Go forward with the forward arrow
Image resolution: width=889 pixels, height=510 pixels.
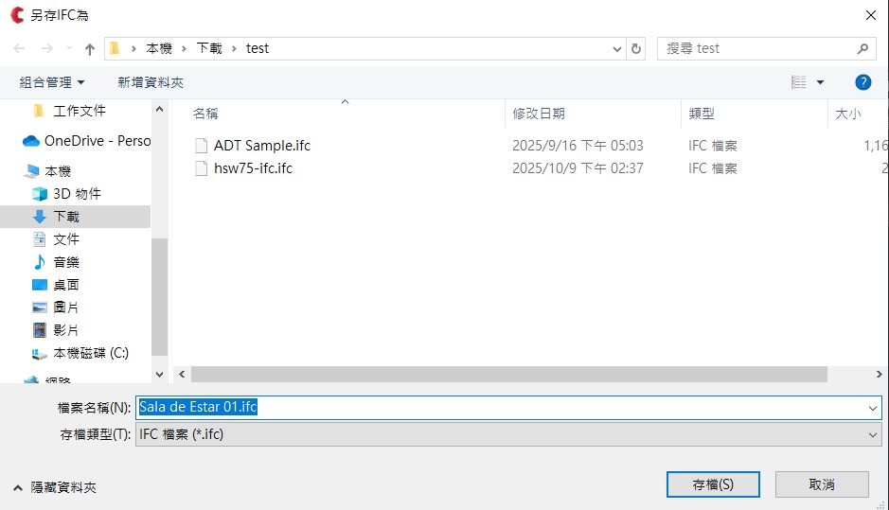click(x=47, y=49)
